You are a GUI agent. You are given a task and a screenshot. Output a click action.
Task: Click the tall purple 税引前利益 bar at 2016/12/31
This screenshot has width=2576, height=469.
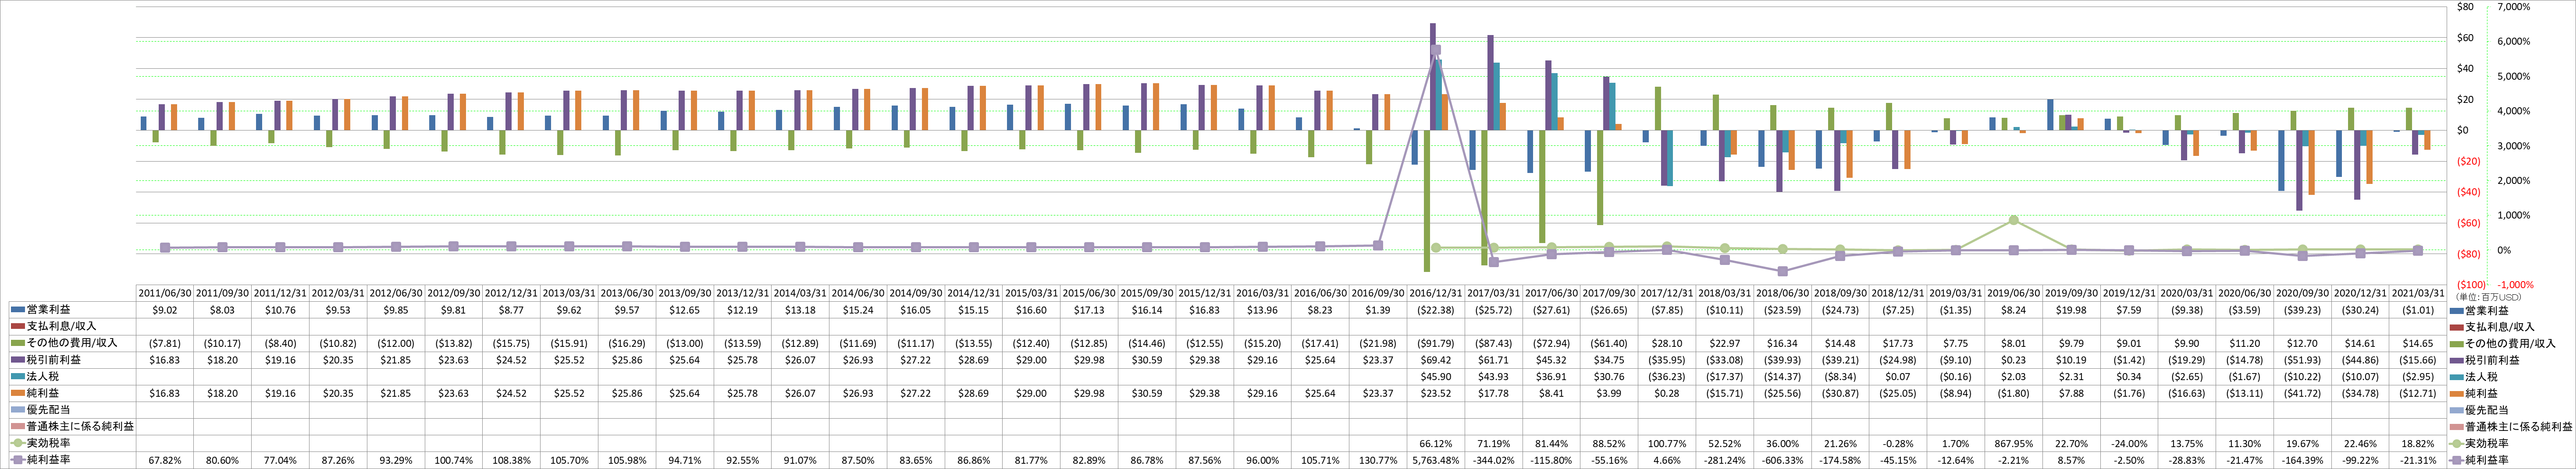click(x=1433, y=77)
